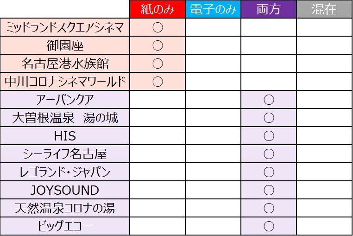Click the circle mark in 御園座 row

click(158, 45)
